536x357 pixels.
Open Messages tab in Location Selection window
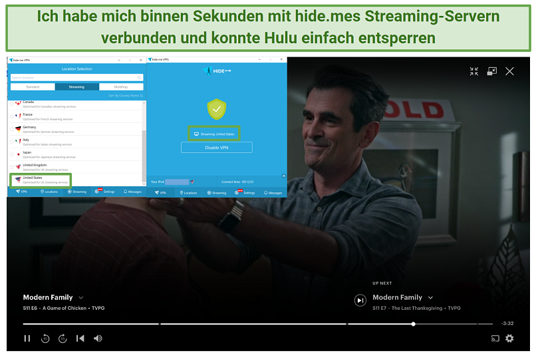click(132, 191)
